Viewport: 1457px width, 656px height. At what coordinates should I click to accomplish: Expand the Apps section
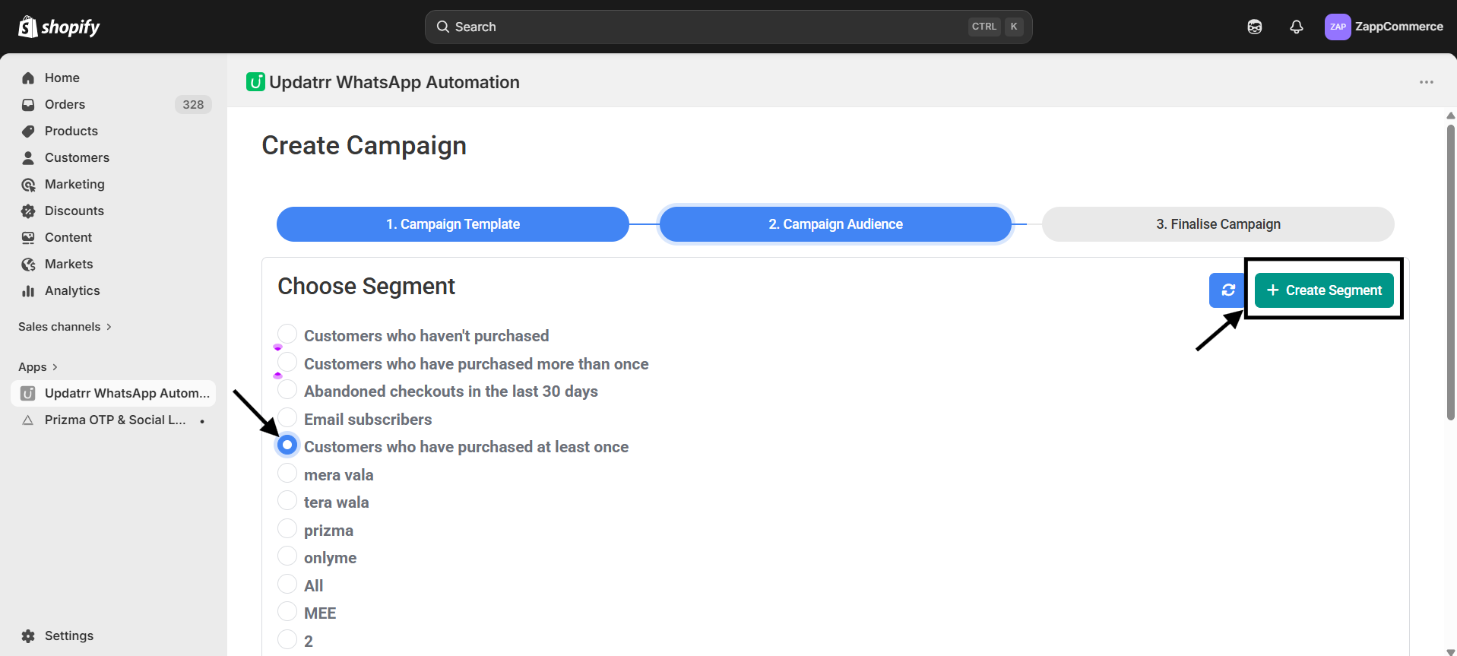(38, 367)
